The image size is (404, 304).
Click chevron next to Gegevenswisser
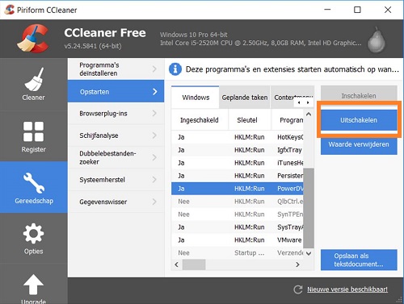[154, 202]
